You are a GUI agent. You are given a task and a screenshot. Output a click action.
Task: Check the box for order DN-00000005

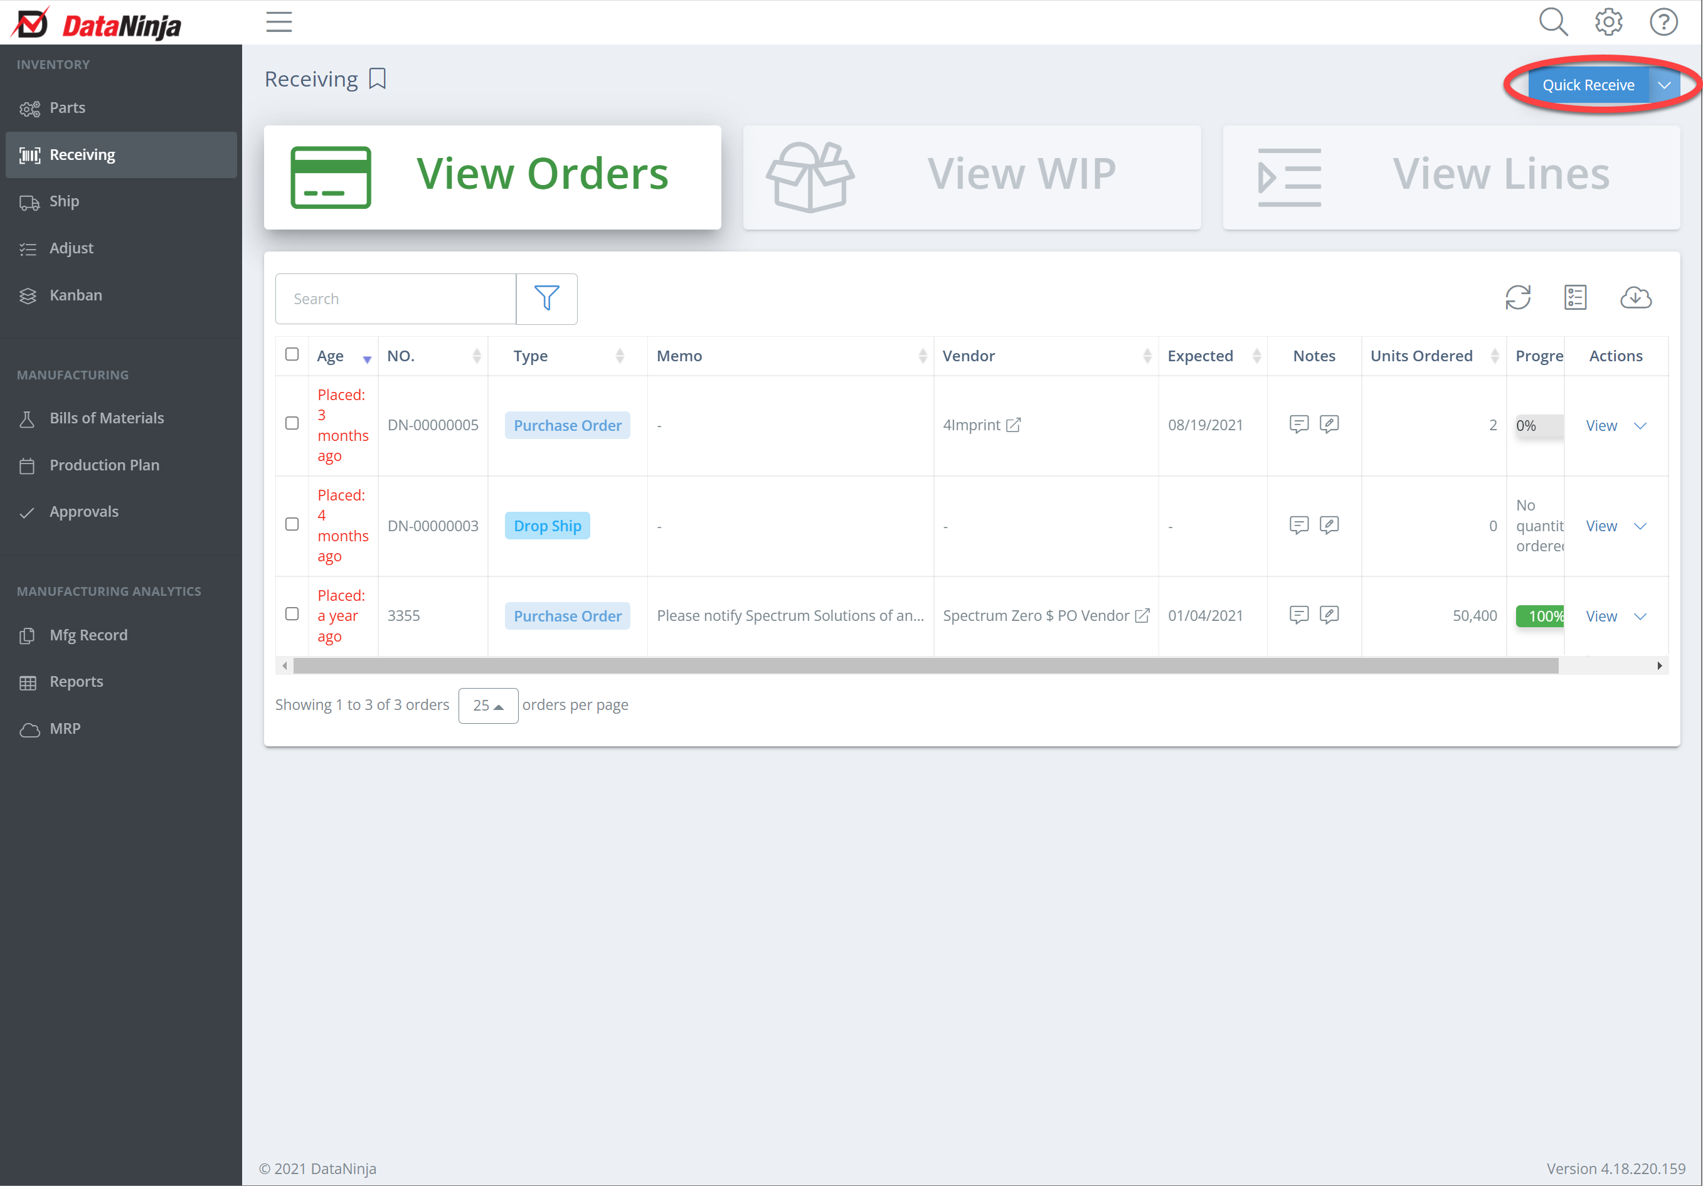click(292, 423)
